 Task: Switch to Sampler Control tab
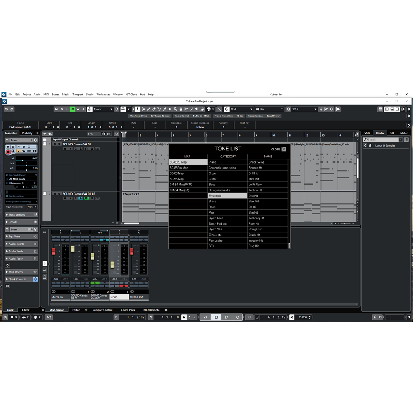pos(102,310)
